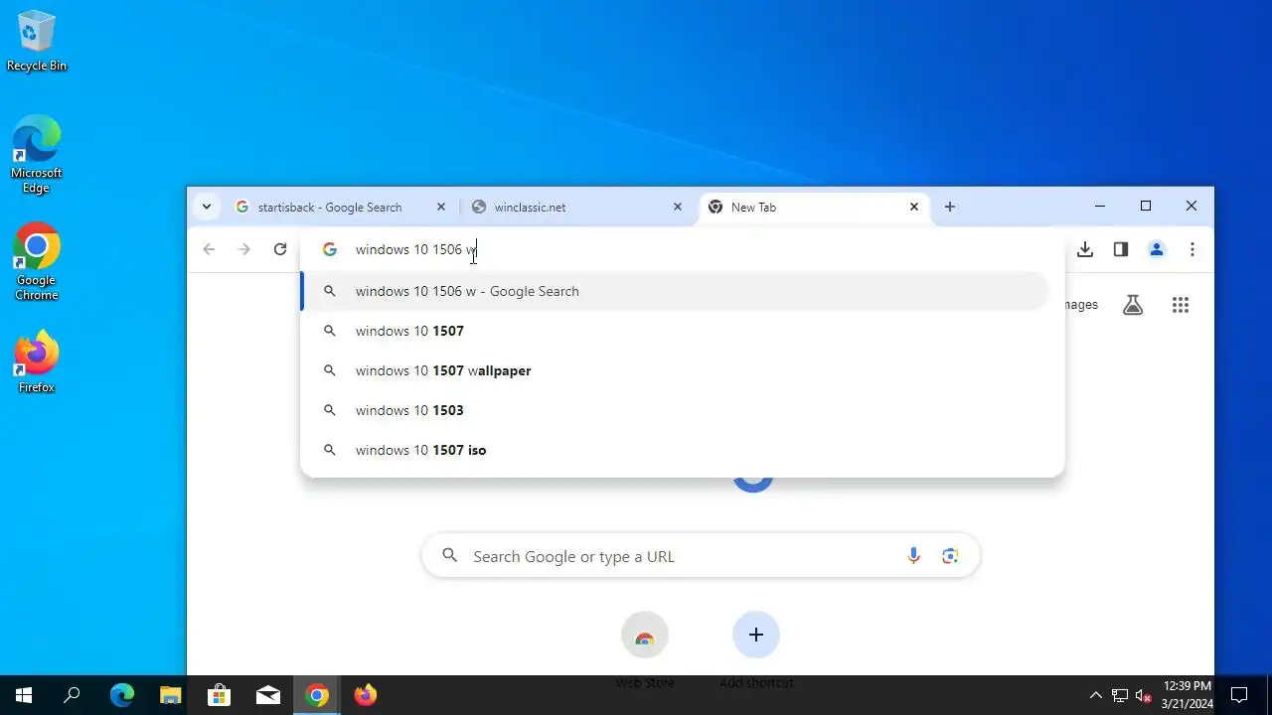Viewport: 1272px width, 715px height.
Task: Minimize the Chrome window
Action: coord(1100,206)
